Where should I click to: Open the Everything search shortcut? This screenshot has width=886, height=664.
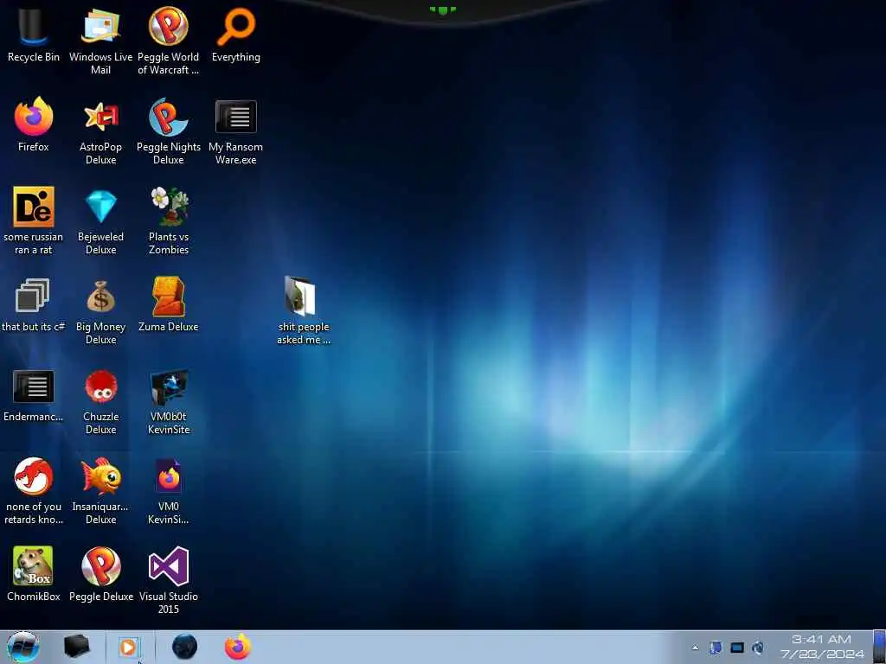click(235, 35)
